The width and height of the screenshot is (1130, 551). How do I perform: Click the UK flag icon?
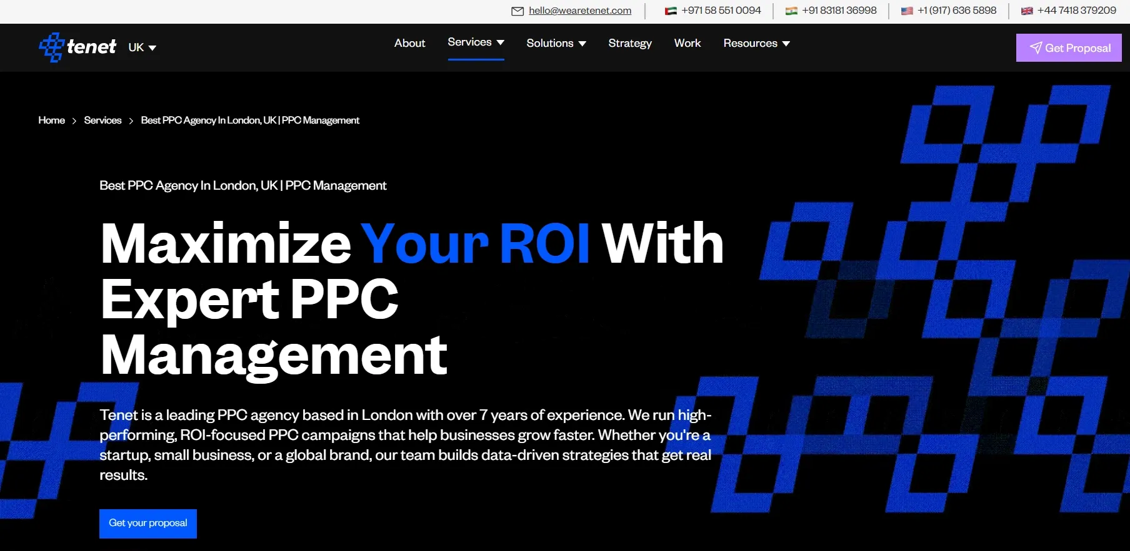click(1027, 11)
